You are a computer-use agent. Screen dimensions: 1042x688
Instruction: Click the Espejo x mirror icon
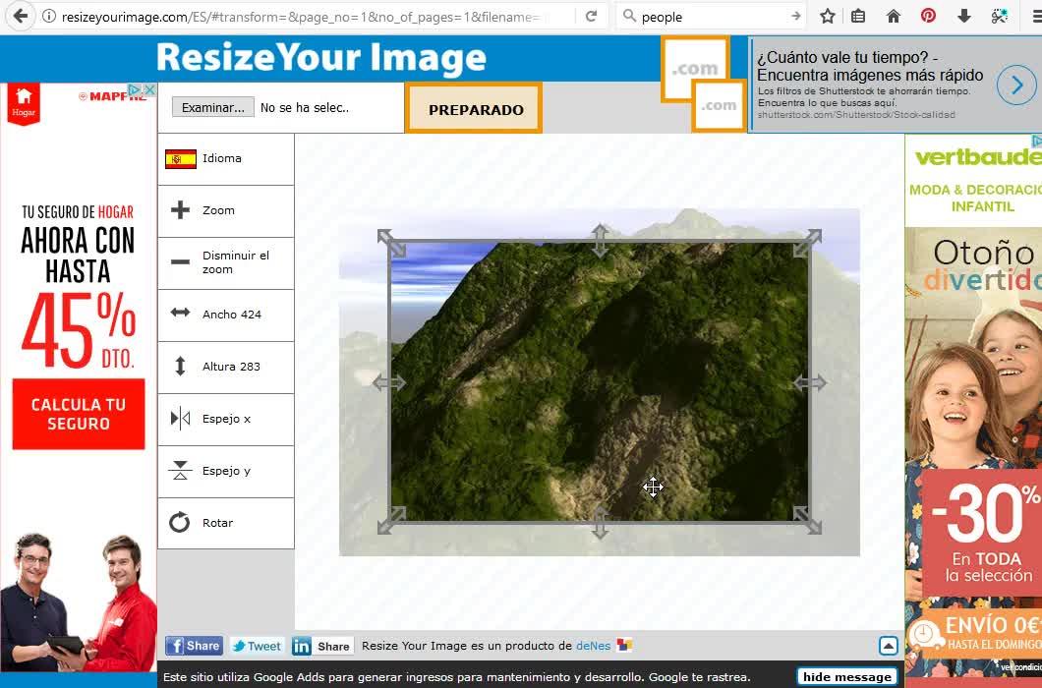tap(180, 418)
